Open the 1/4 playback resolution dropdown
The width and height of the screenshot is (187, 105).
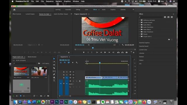click(117, 45)
